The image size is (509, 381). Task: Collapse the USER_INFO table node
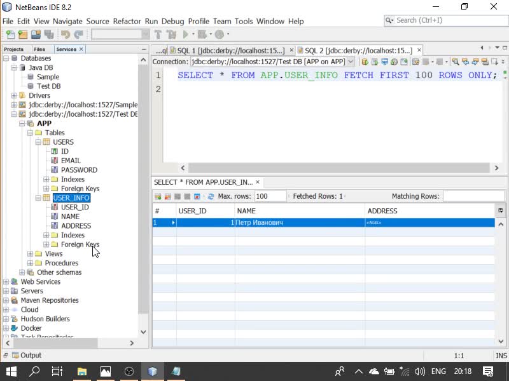point(38,197)
